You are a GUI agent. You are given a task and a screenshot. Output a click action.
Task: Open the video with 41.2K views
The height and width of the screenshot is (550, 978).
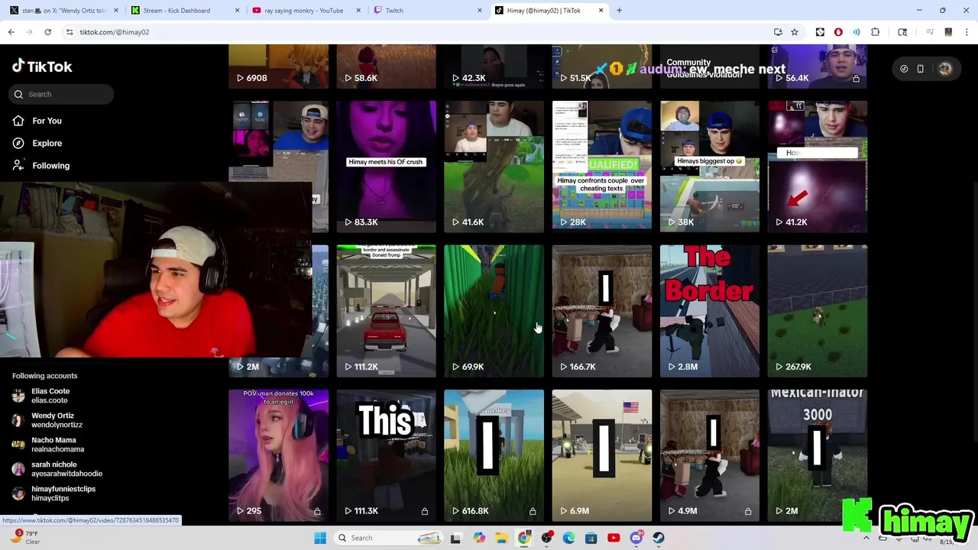(x=818, y=167)
